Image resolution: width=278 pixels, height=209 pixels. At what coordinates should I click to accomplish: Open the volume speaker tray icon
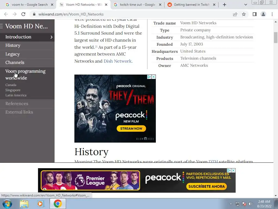coord(251,204)
